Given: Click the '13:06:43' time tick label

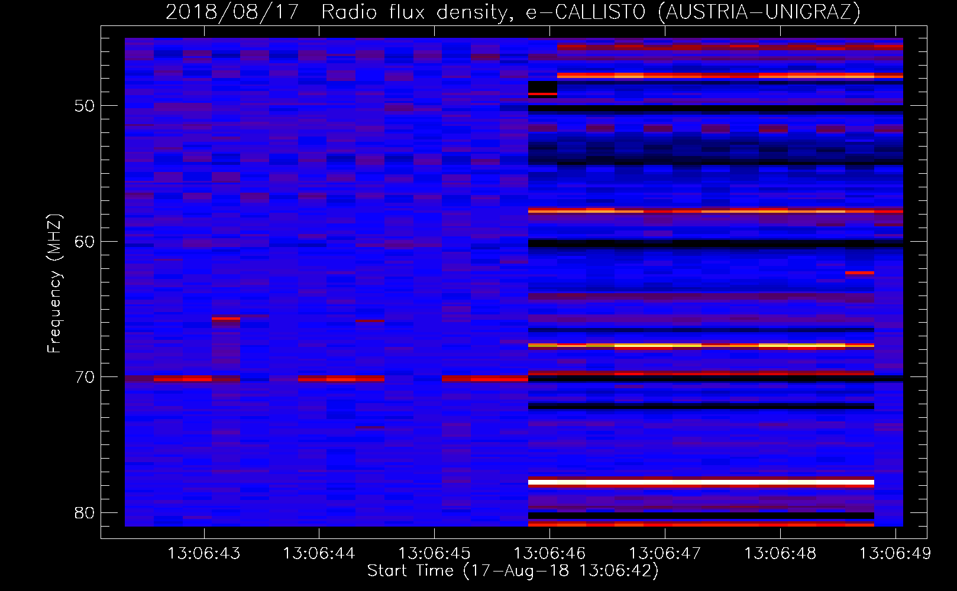Looking at the screenshot, I should [x=204, y=554].
